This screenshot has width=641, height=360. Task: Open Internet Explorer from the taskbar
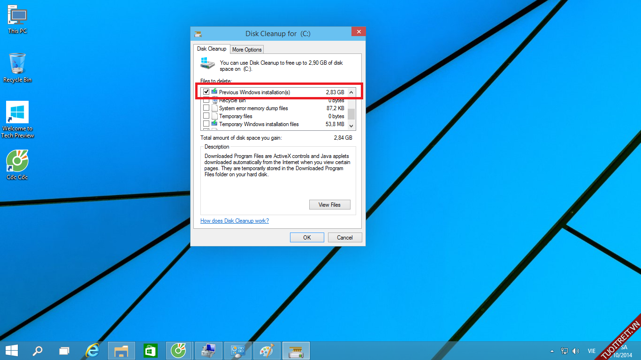93,350
